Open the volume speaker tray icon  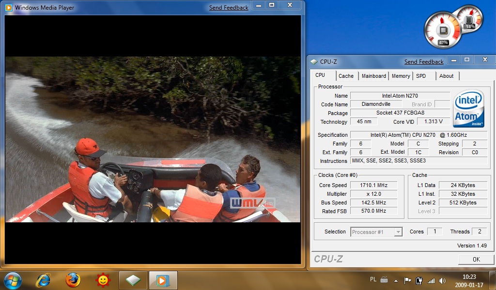442,280
